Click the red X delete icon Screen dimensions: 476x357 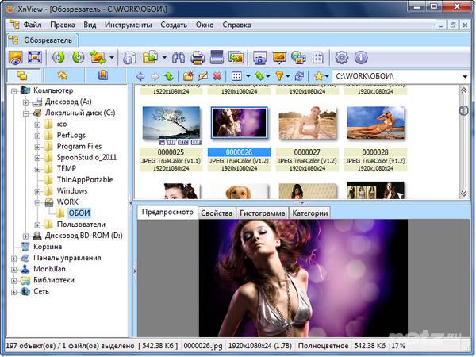pos(217,76)
